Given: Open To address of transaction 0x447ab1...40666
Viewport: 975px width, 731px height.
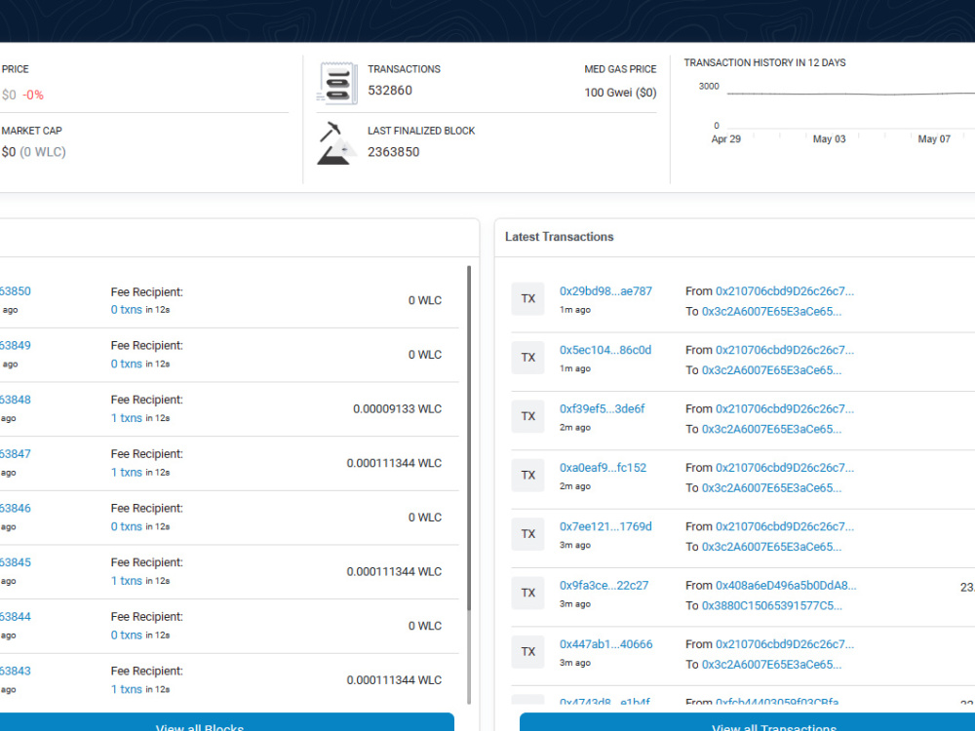Looking at the screenshot, I should [771, 665].
